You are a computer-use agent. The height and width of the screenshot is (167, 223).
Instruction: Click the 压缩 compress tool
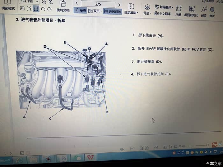[x=178, y=11]
